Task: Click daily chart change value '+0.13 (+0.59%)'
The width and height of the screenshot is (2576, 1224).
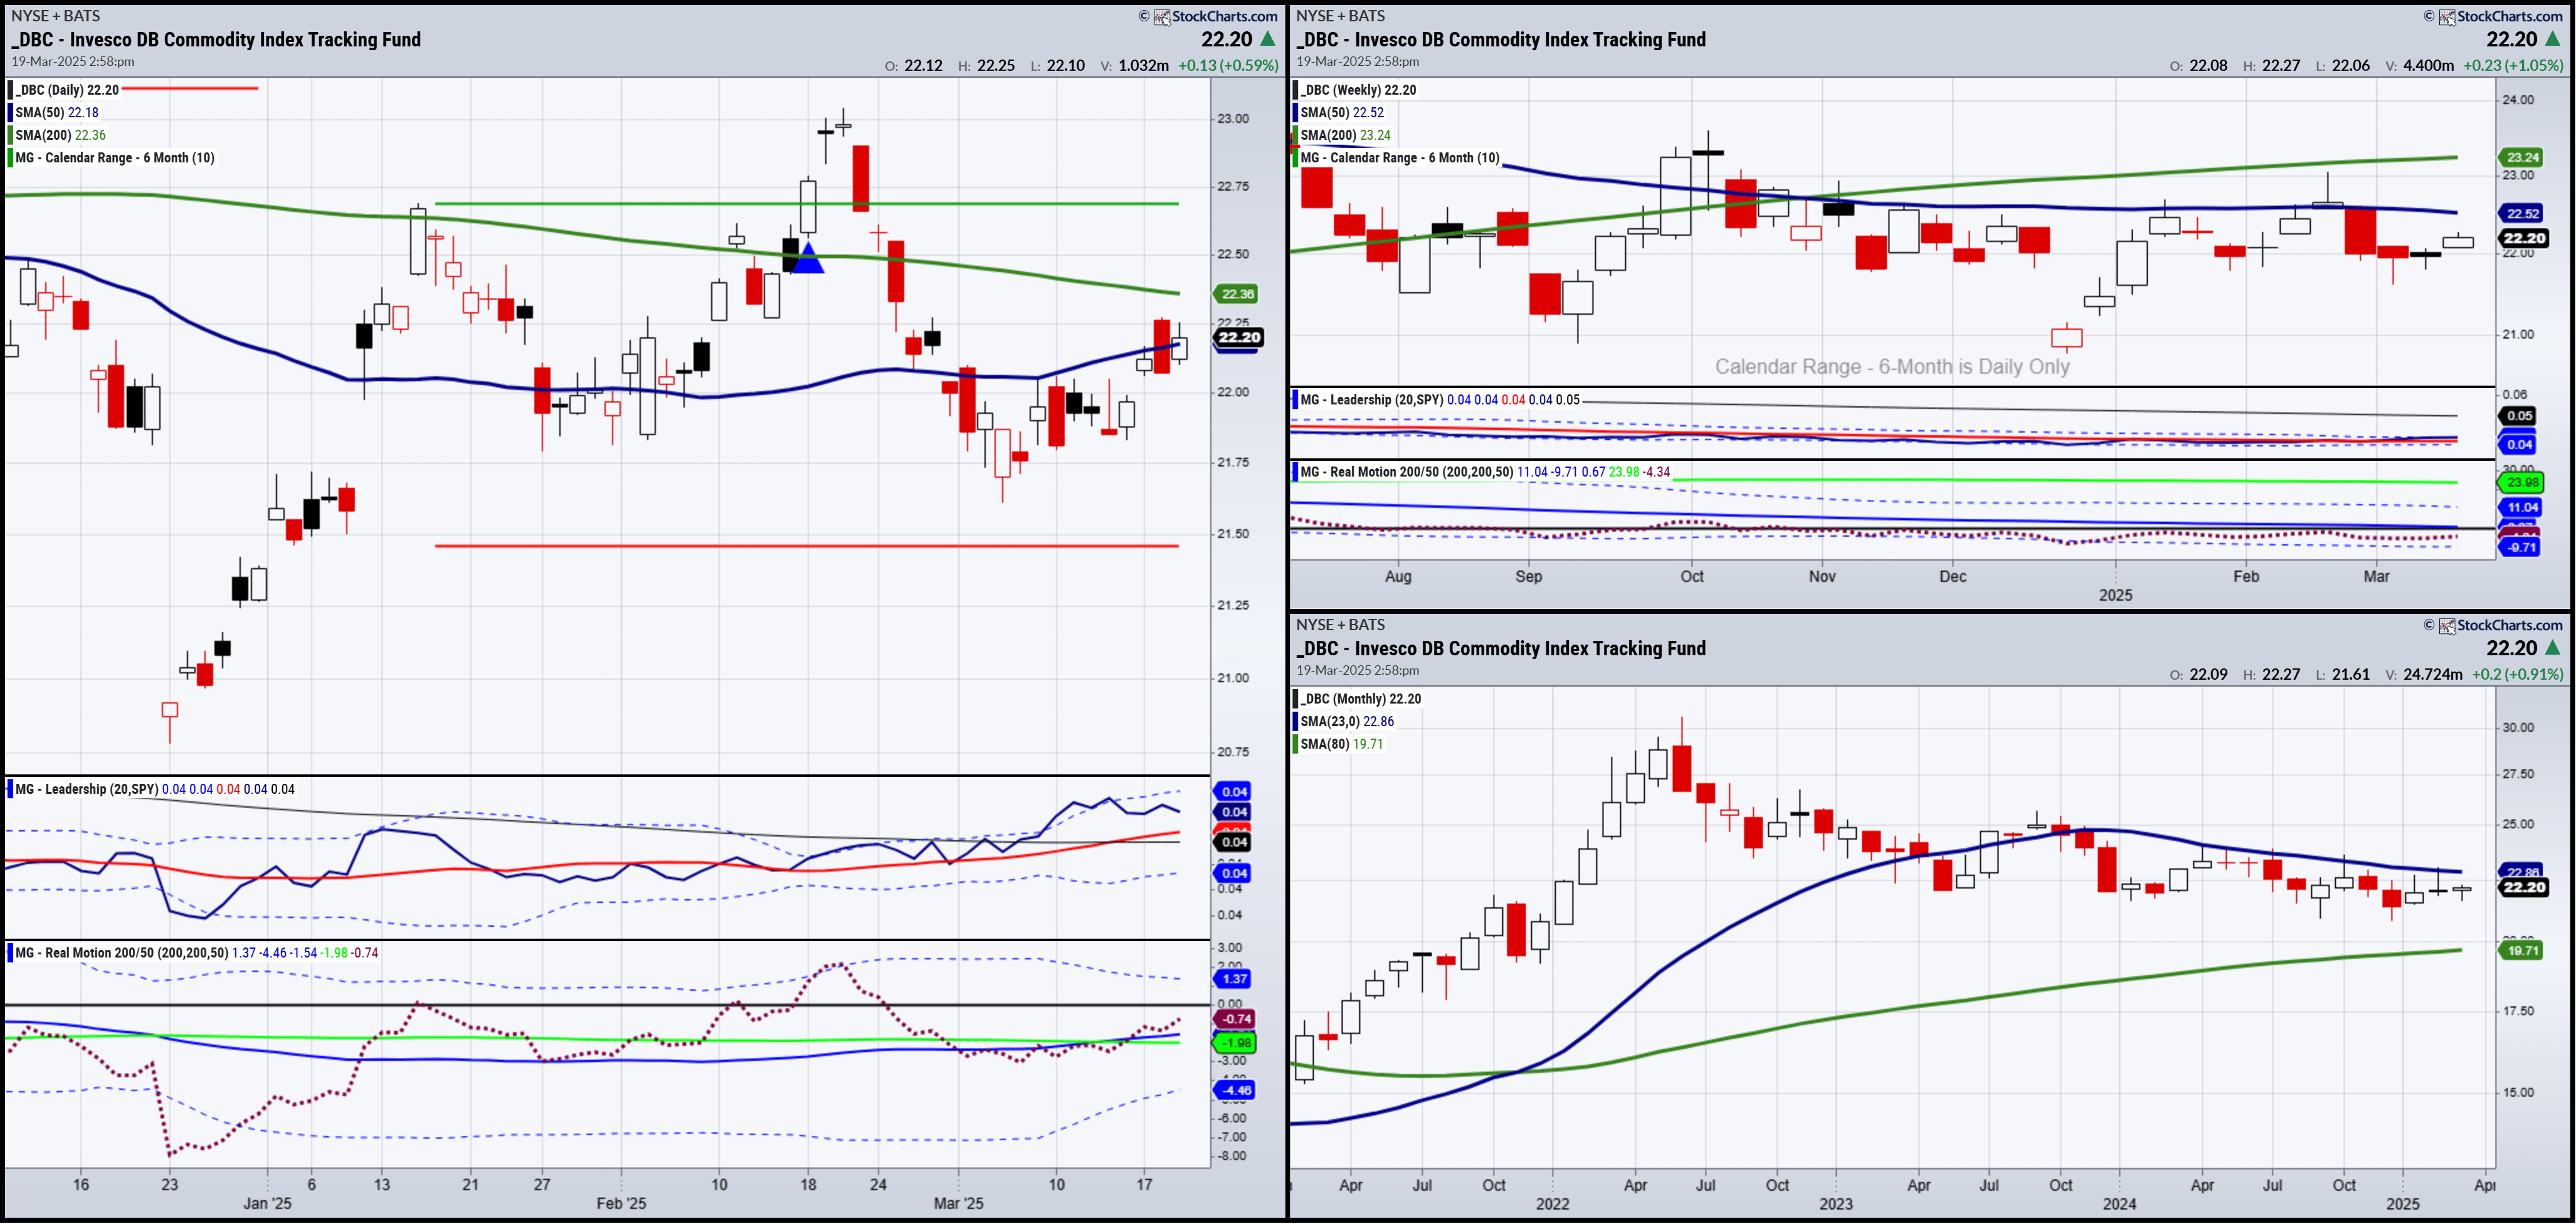Action: click(1228, 65)
